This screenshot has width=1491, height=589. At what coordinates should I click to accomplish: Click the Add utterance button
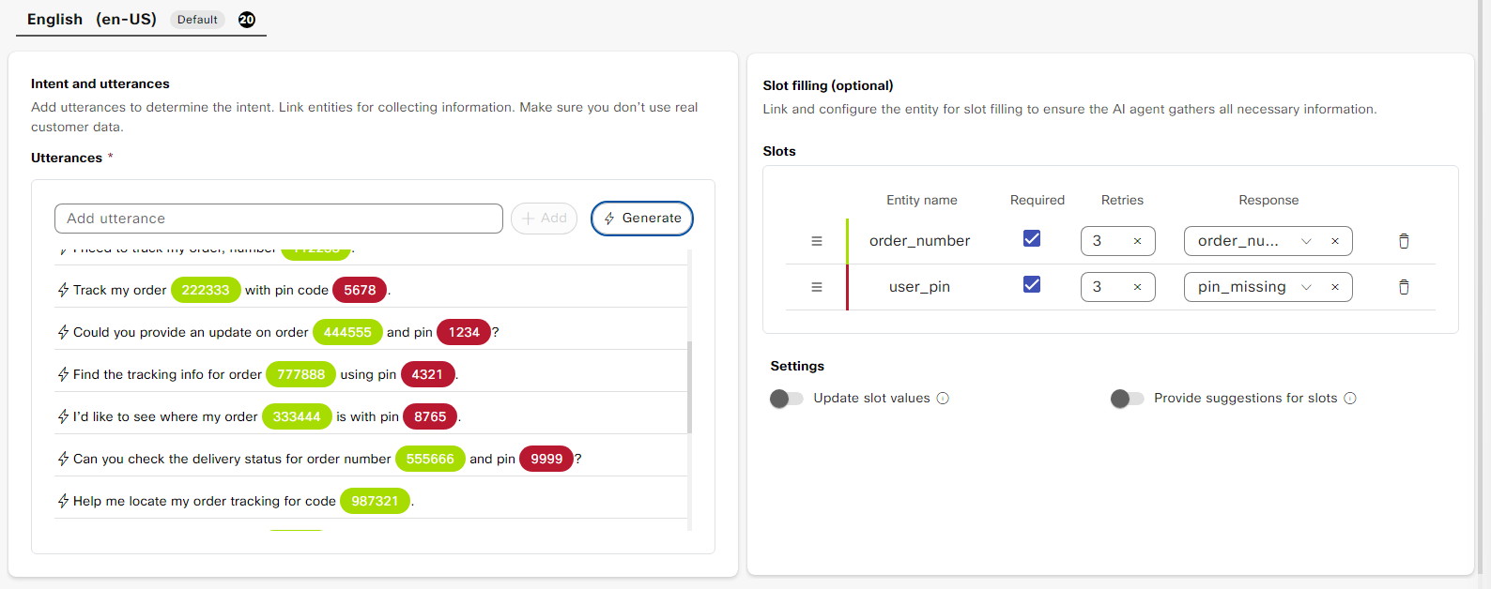pyautogui.click(x=544, y=219)
